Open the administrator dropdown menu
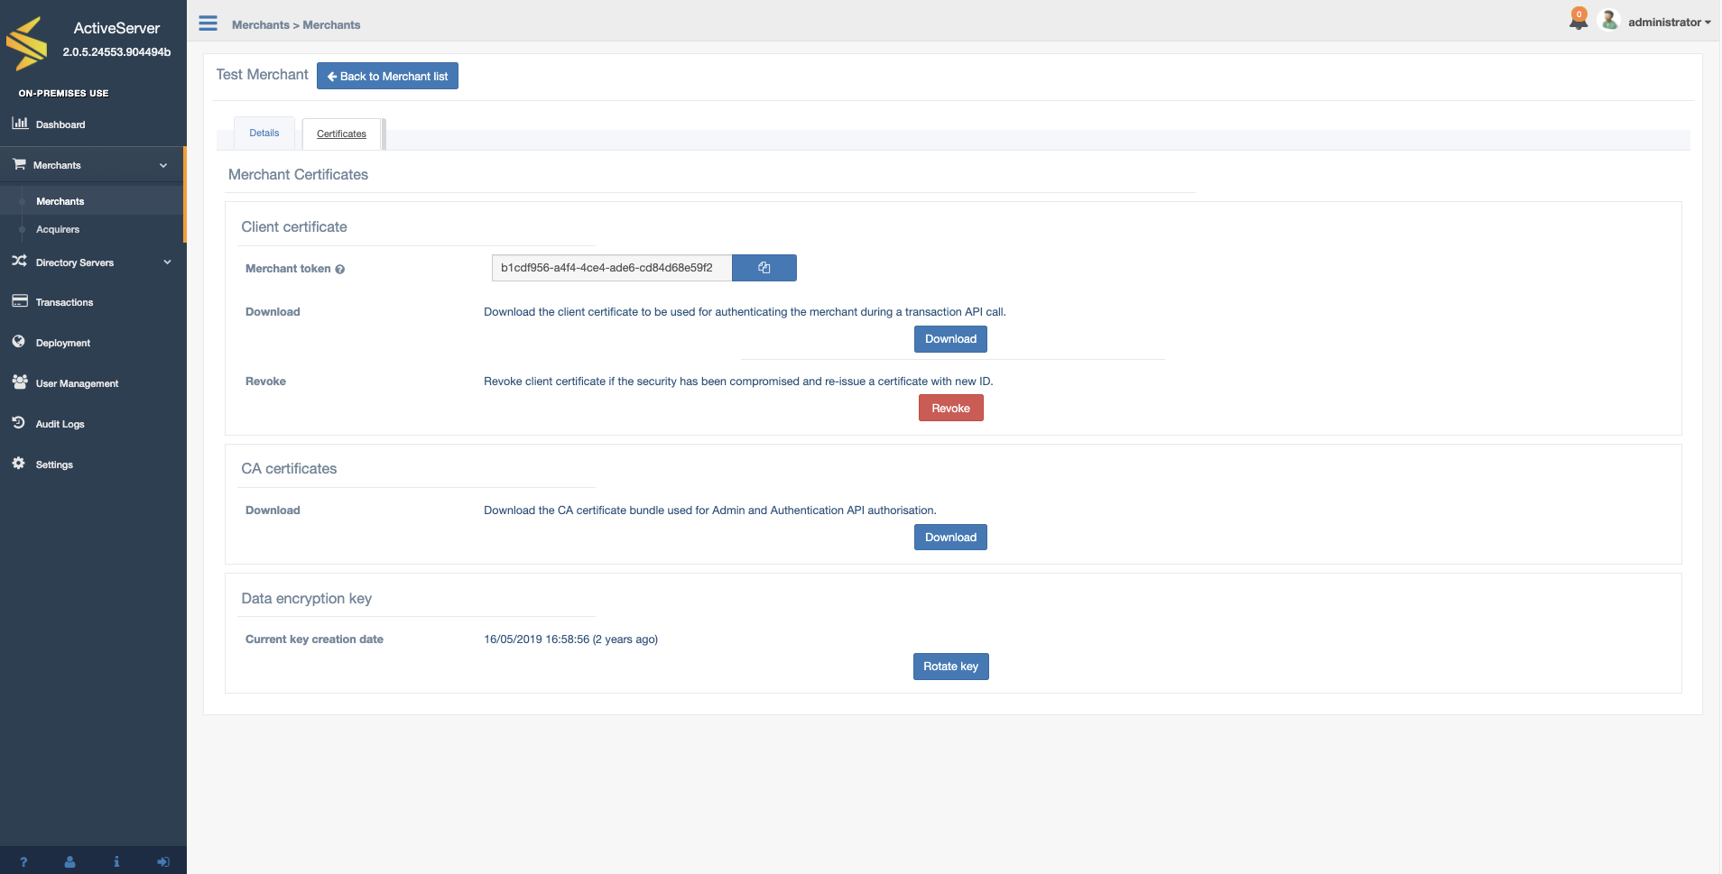The width and height of the screenshot is (1722, 874). 1669,22
